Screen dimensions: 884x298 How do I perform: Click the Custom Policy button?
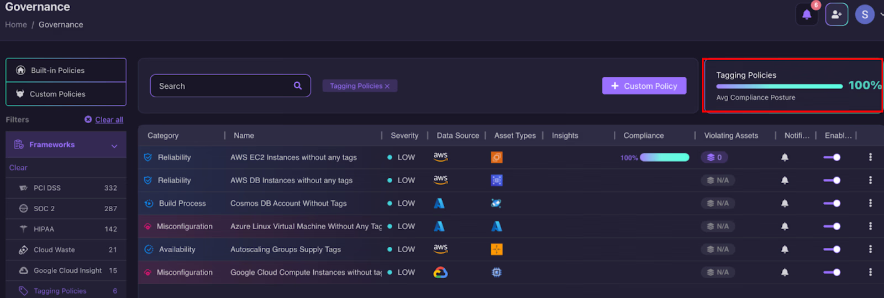644,86
